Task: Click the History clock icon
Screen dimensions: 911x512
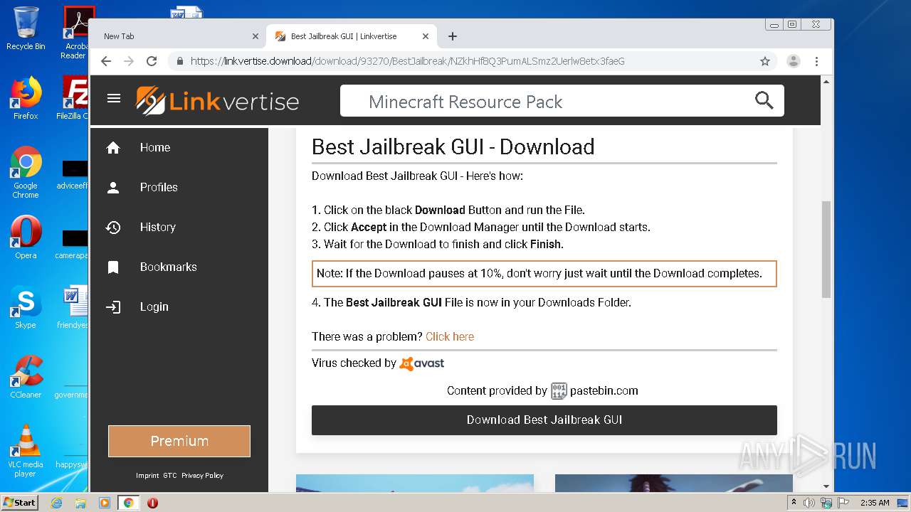Action: click(113, 227)
